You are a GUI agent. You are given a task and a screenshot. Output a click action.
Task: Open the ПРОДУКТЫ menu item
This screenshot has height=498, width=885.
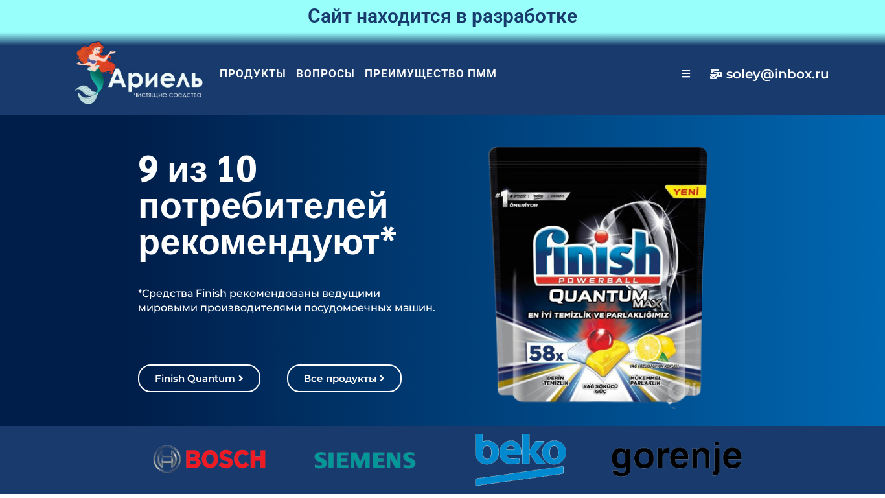coord(253,73)
